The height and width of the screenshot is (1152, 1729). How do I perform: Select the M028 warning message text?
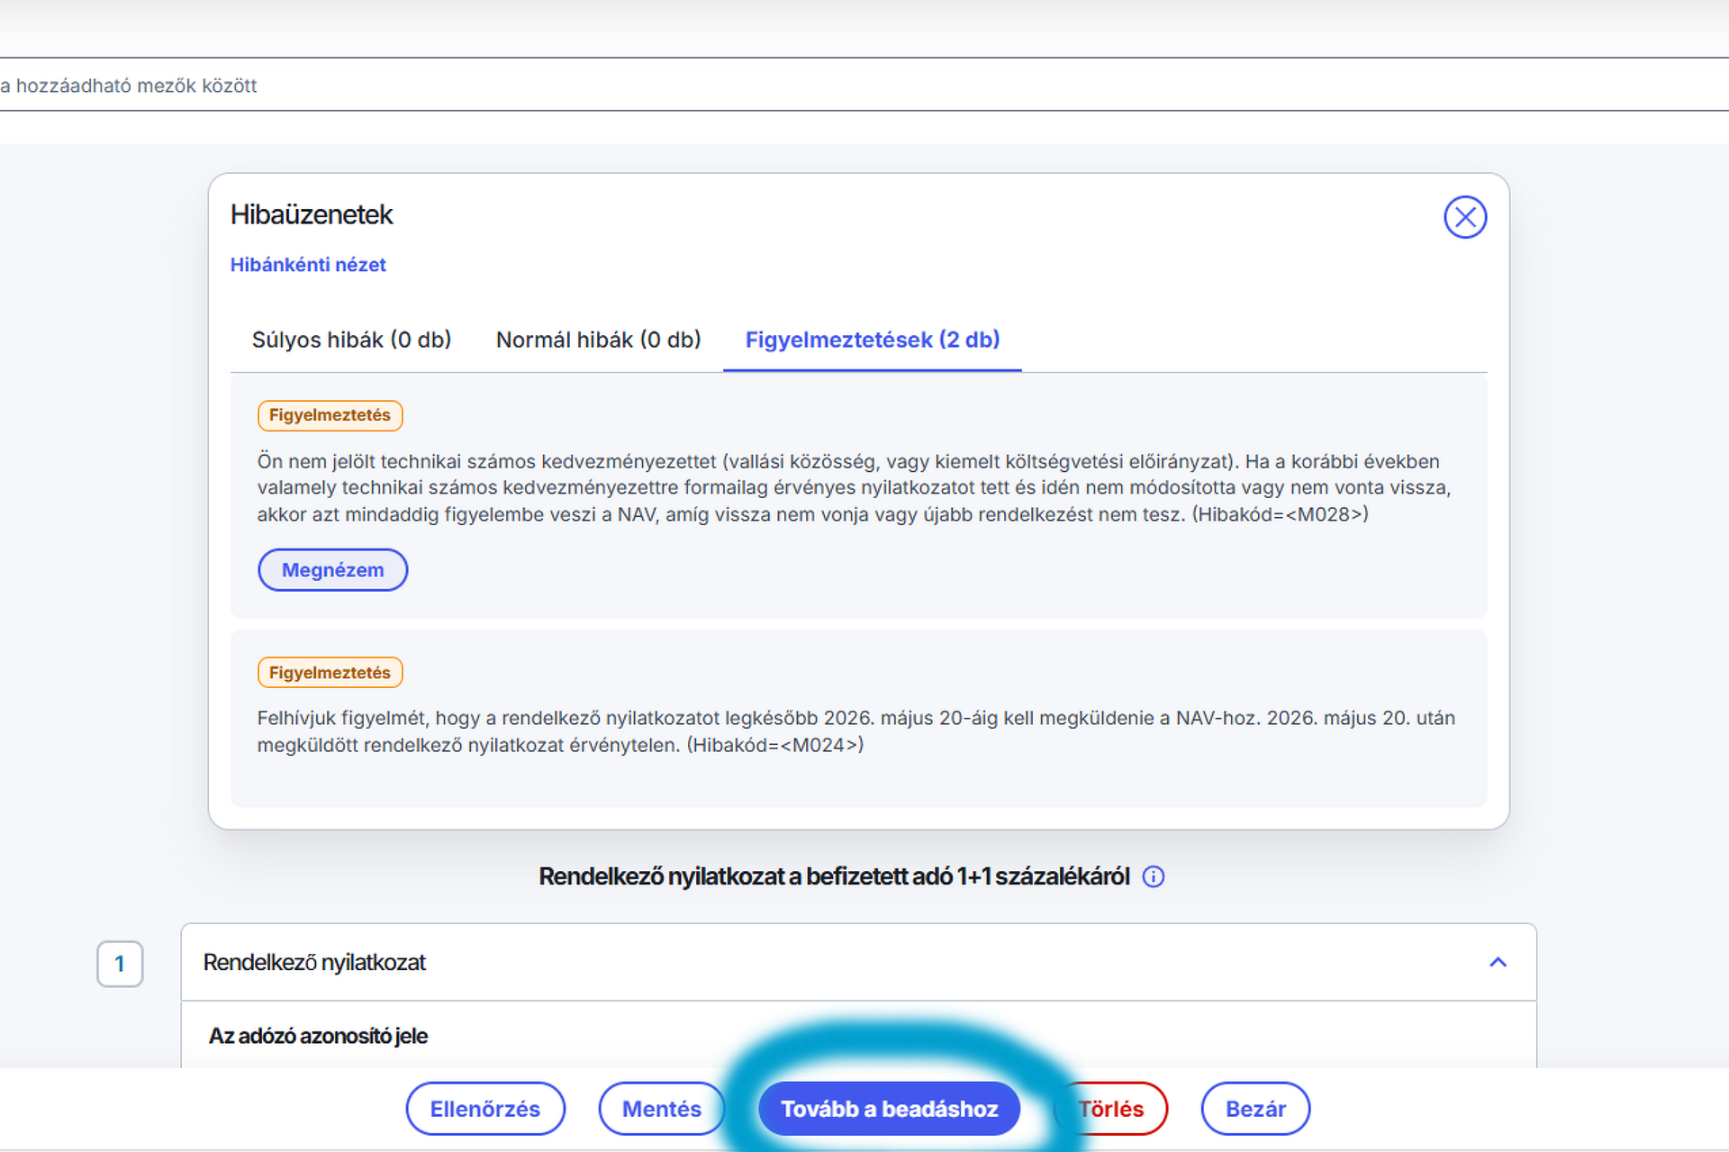click(855, 487)
